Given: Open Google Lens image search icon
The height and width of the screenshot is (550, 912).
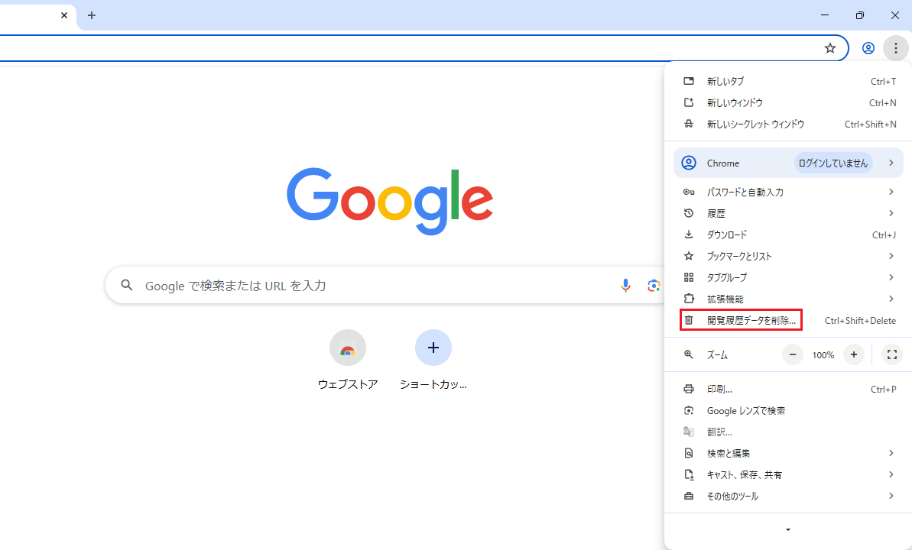Looking at the screenshot, I should pyautogui.click(x=653, y=286).
